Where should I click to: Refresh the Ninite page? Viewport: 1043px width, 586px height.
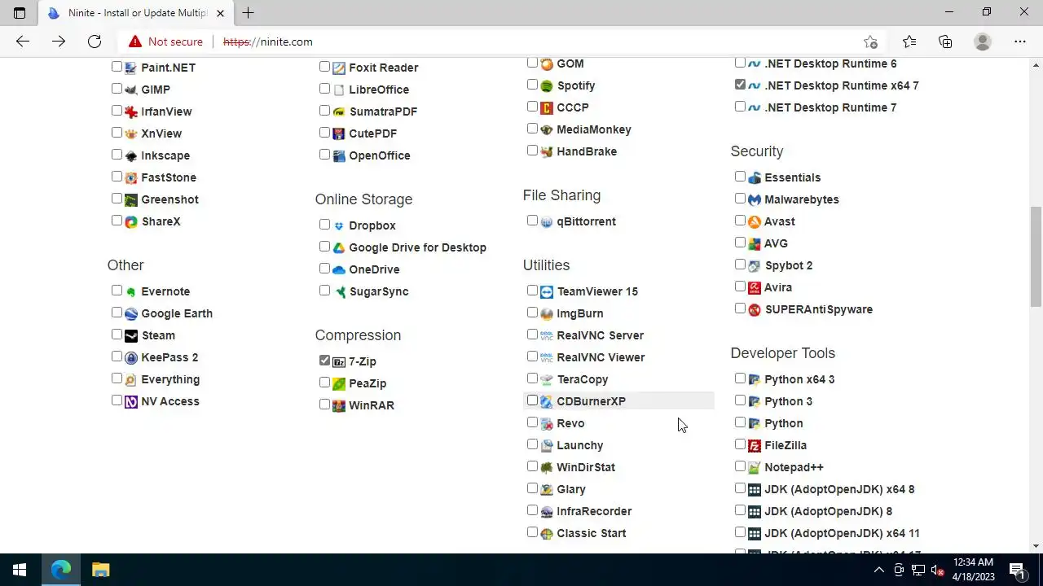click(95, 42)
